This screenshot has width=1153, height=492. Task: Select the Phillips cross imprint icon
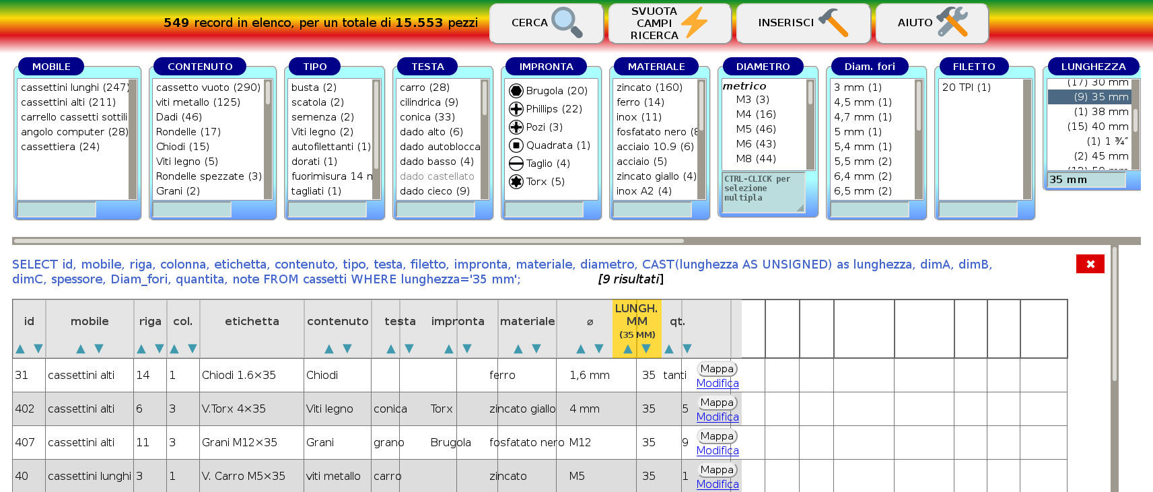516,109
